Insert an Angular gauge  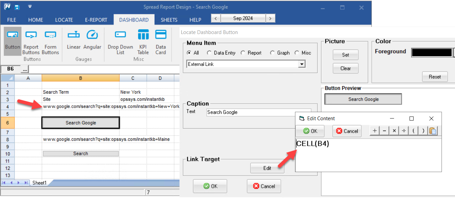(92, 40)
